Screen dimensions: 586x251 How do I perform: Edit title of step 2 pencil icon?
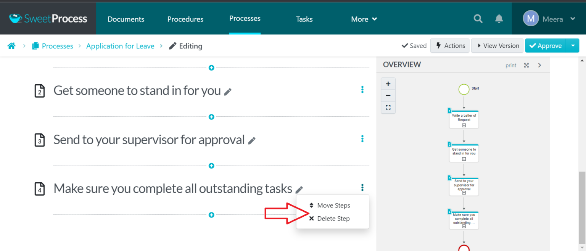(228, 92)
